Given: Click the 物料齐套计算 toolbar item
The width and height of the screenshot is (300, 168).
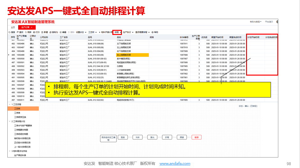Looking at the screenshot, I should tap(106, 32).
